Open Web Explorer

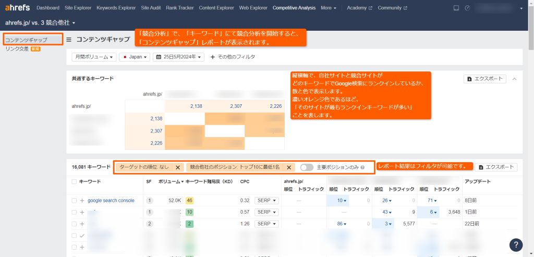tap(253, 8)
